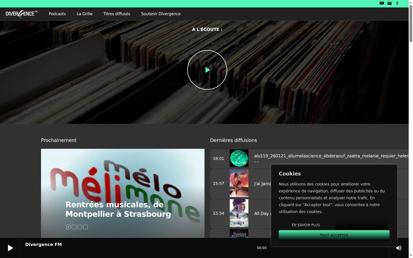413x258 pixels.
Task: Click the green Divergence cover at 16:01
Action: coord(239,158)
